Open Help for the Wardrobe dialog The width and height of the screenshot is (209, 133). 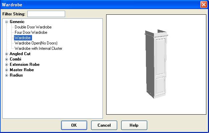[x=134, y=125]
